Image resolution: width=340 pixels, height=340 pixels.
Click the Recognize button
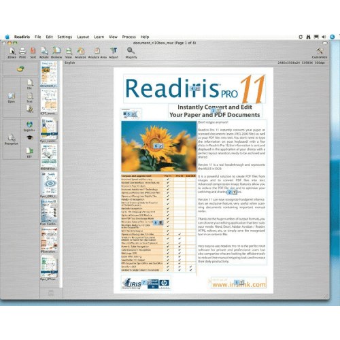tap(11, 139)
